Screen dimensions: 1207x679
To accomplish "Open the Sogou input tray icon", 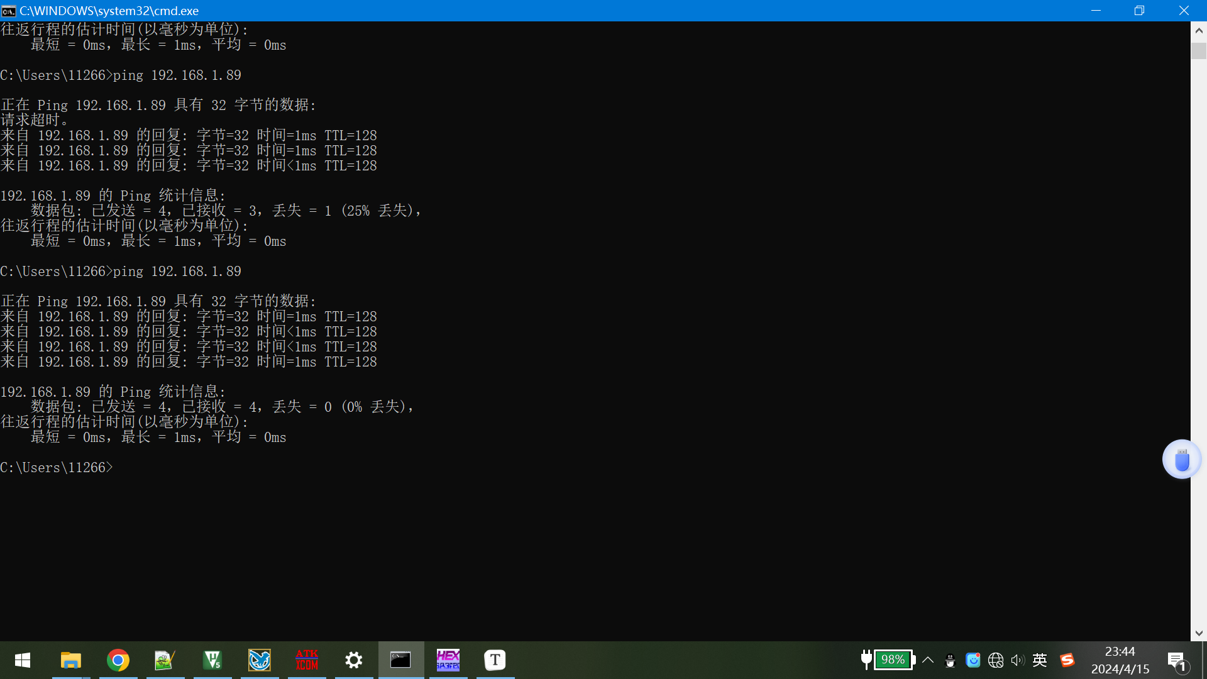I will [x=1067, y=660].
